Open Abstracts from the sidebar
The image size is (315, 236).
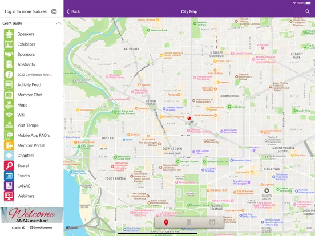(26, 64)
